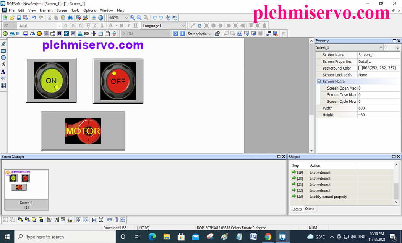Viewport: 402px width, 243px height.
Task: Click the New project icon
Action: pyautogui.click(x=5, y=18)
